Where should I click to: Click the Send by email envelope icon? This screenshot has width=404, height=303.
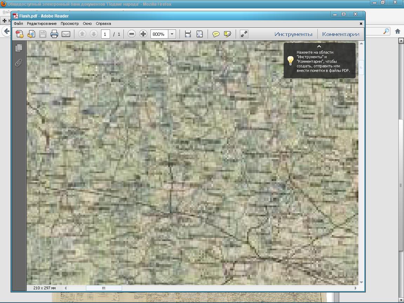coord(66,34)
